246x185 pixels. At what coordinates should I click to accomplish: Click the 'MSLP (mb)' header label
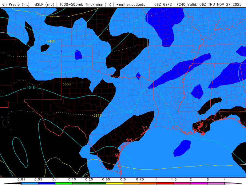coord(44,4)
